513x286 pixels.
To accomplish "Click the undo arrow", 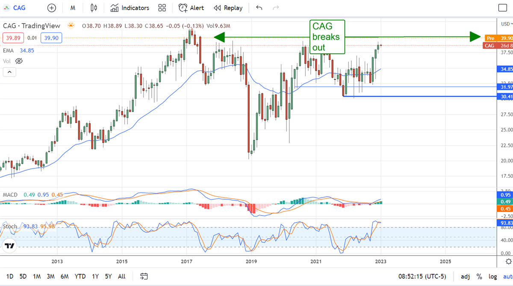I will coord(259,8).
